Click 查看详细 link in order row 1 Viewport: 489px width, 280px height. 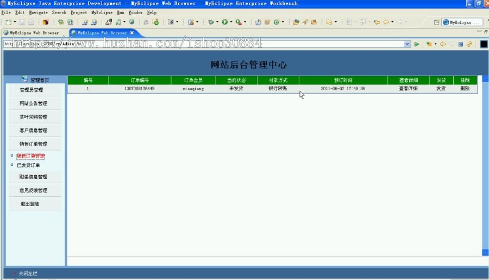408,89
